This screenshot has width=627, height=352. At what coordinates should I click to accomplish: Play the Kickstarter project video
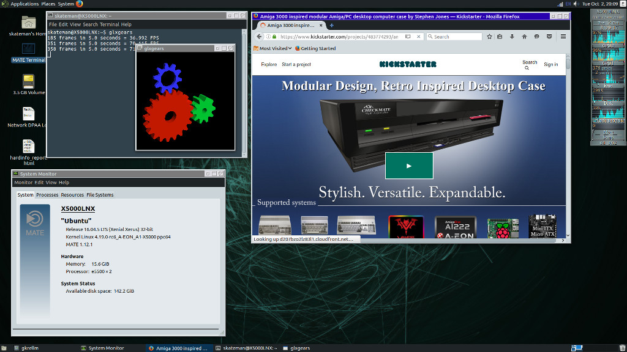coord(409,166)
